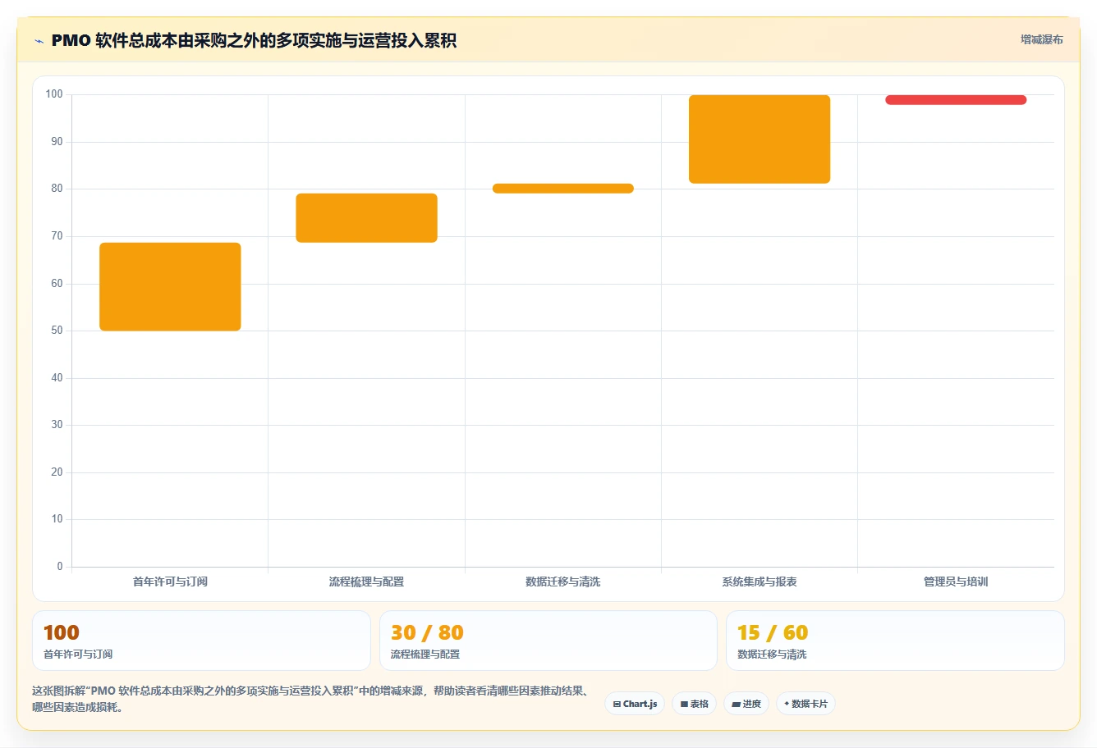Open the 30 / 80 流程梳理与配置 card

pyautogui.click(x=548, y=641)
